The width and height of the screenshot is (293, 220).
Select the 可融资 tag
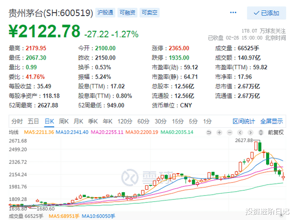127,13
